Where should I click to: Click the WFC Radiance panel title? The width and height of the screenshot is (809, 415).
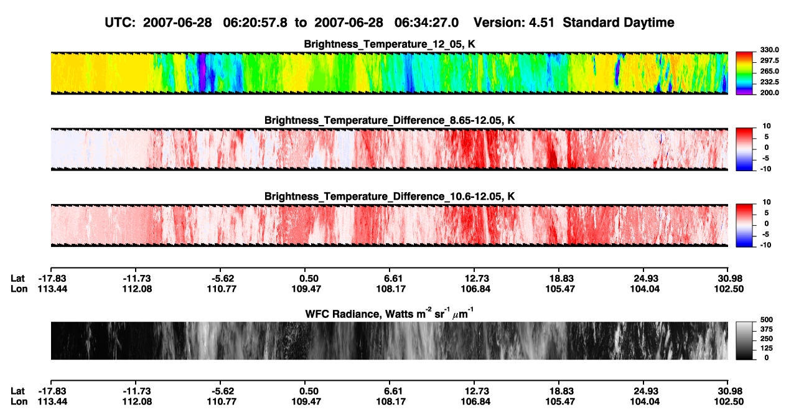pos(390,314)
